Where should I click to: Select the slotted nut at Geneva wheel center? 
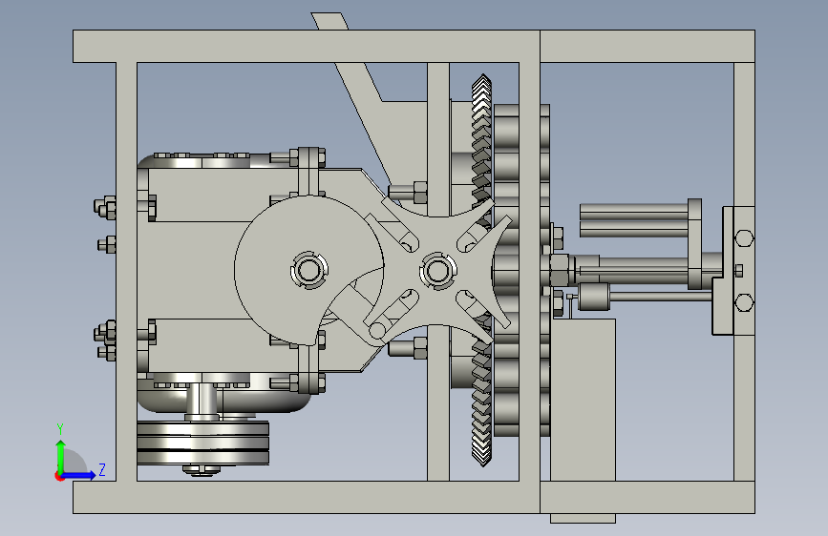[x=437, y=271]
